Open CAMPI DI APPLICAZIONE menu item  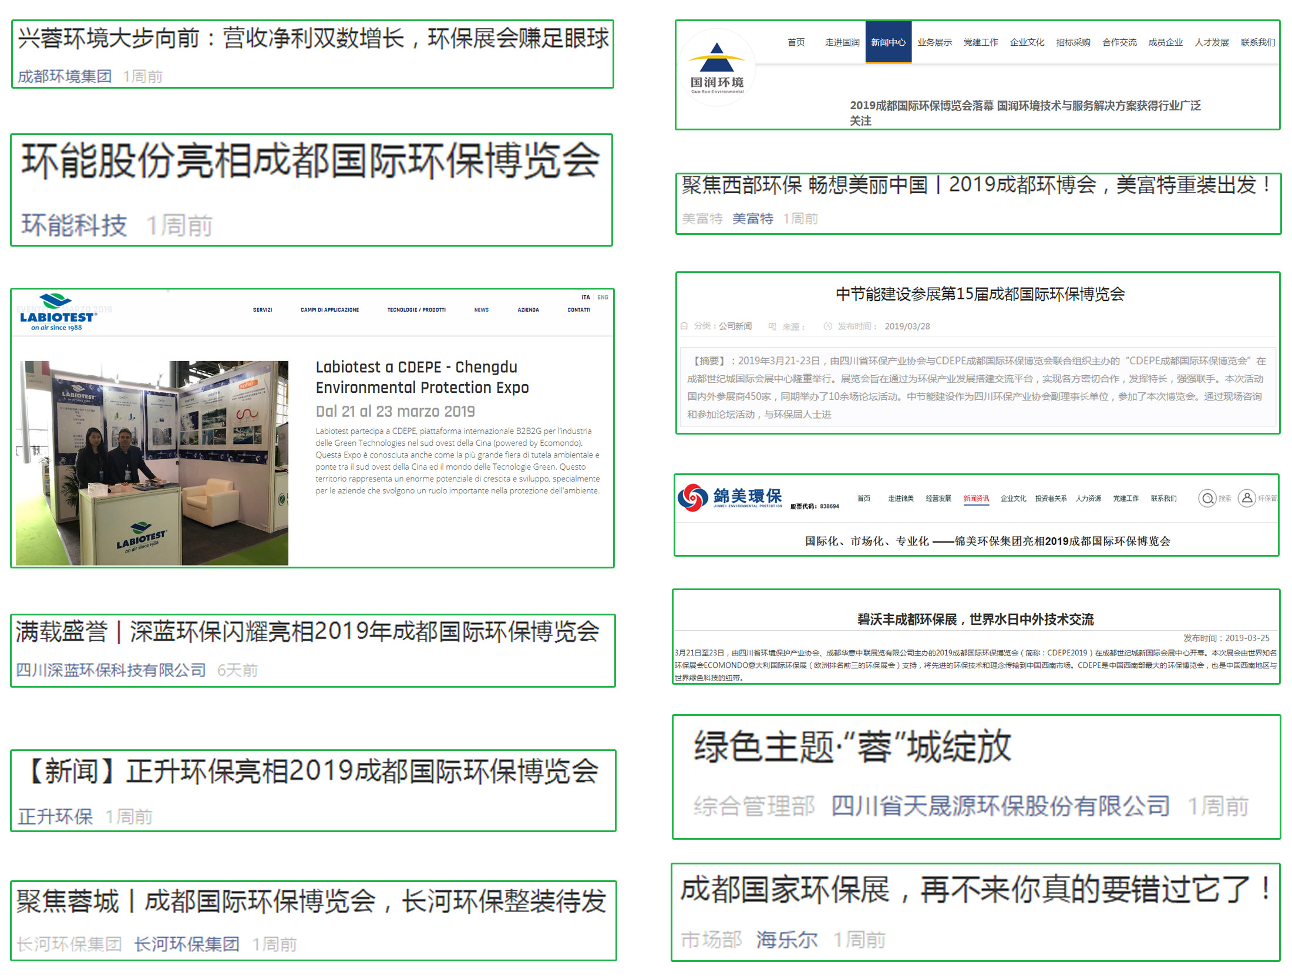(329, 309)
